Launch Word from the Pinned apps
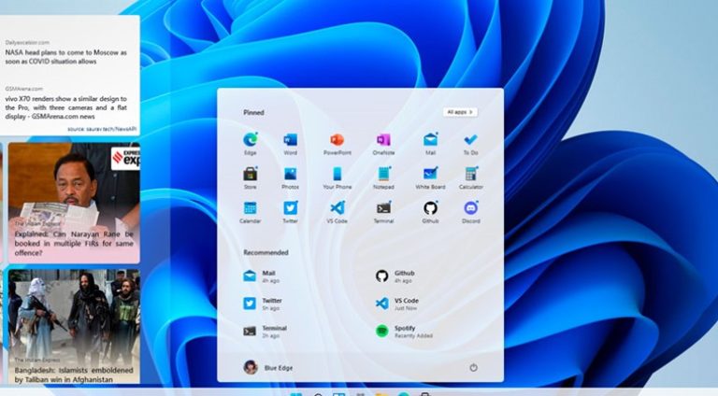Viewport: 718px width, 396px height. pos(291,144)
